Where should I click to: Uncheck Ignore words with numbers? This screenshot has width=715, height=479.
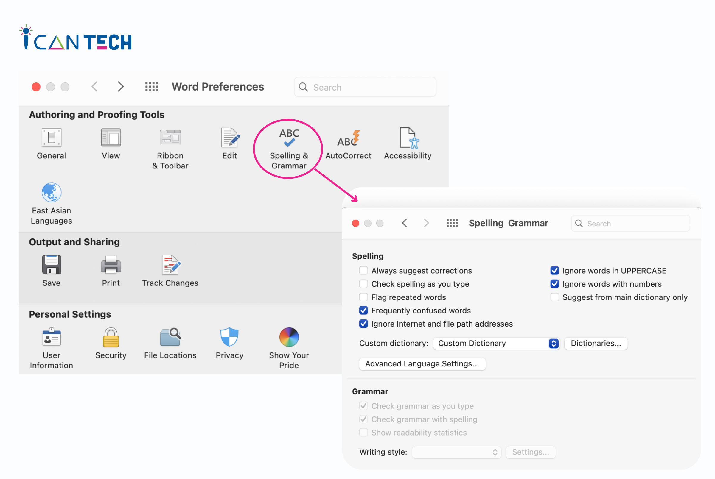point(554,284)
